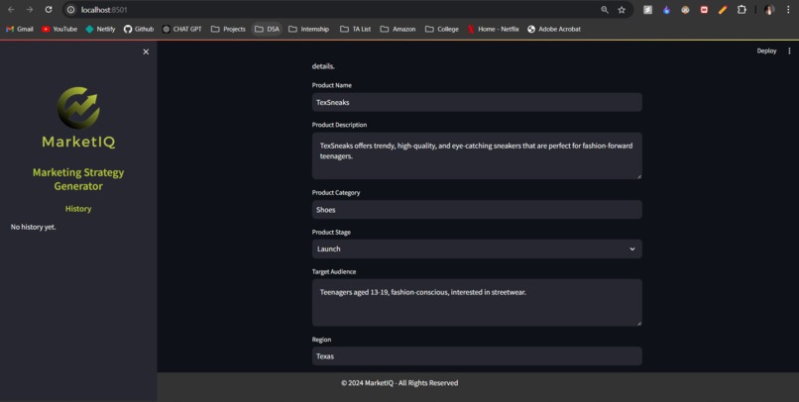Click the Deploy button
799x402 pixels.
point(766,50)
